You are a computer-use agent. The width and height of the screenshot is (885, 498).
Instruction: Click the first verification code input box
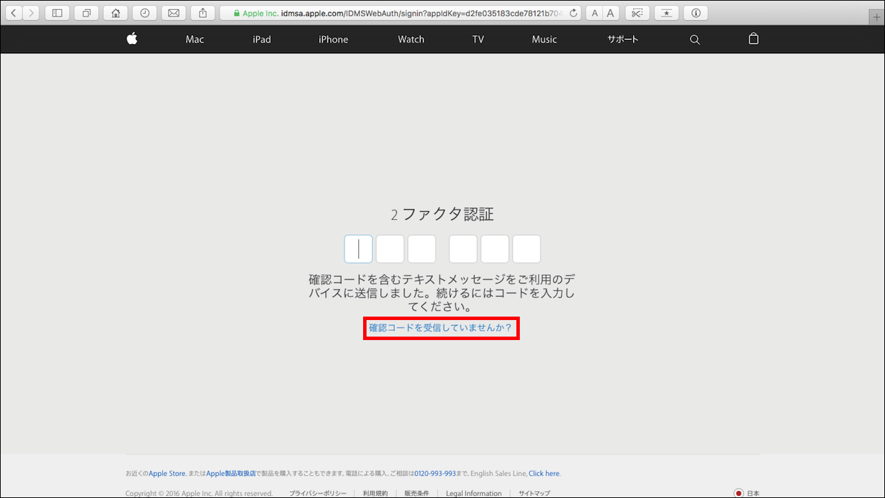[x=358, y=249]
